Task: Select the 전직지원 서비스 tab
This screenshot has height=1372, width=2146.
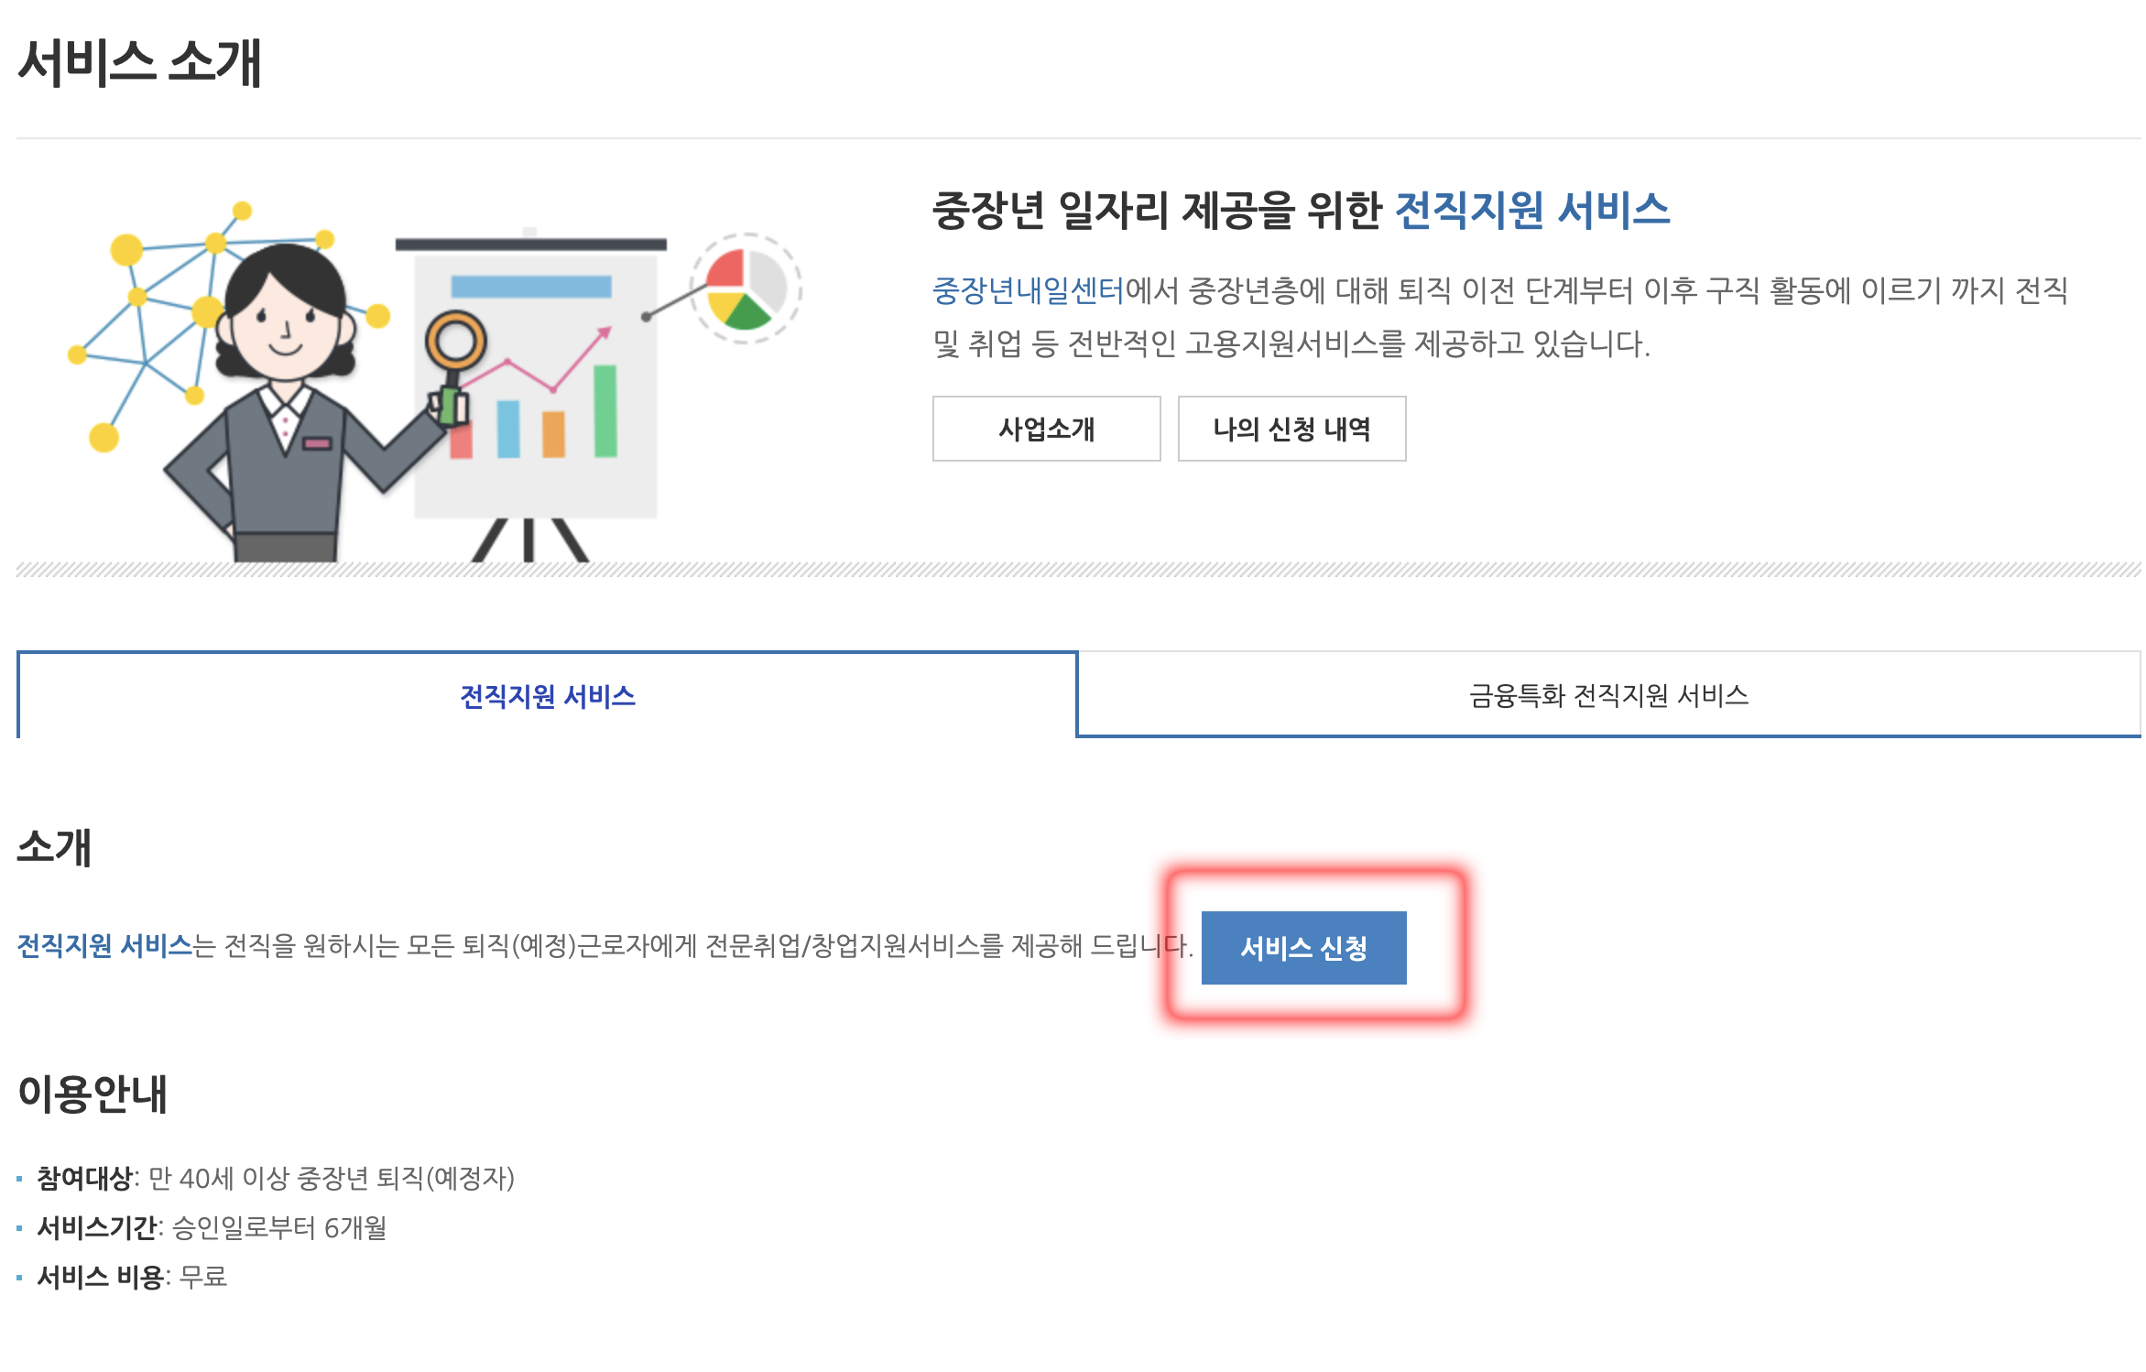Action: pos(548,694)
